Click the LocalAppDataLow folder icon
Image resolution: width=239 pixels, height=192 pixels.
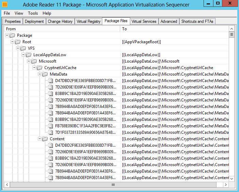pyautogui.click(x=29, y=55)
